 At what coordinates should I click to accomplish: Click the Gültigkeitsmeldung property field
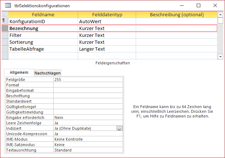[x=88, y=112]
